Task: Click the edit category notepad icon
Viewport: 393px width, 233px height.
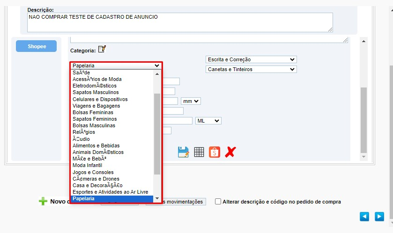Action: tap(102, 49)
